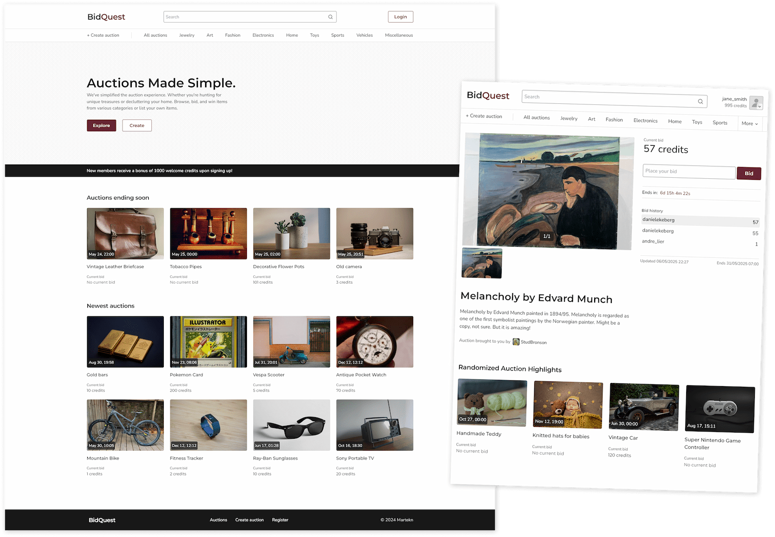Click StudBronson seller avatar icon

coord(516,342)
